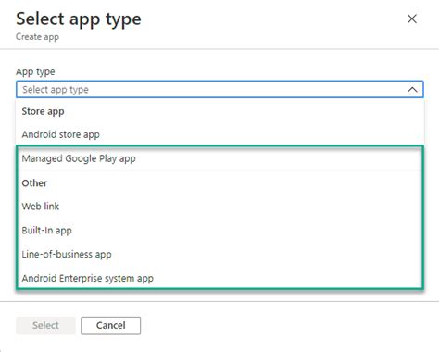439x352 pixels.
Task: Choose Android Enterprise system app
Action: tap(219, 278)
